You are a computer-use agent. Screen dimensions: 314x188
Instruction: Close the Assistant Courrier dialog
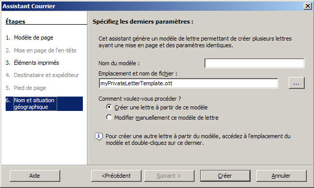[x=308, y=6]
